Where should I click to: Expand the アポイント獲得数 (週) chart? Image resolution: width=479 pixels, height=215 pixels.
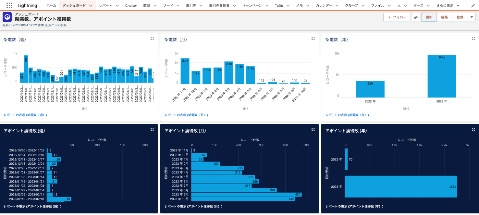tap(152, 129)
